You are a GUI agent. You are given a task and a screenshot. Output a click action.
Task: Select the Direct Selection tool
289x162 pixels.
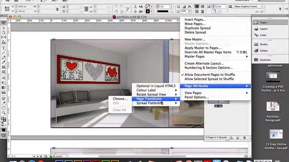4,28
